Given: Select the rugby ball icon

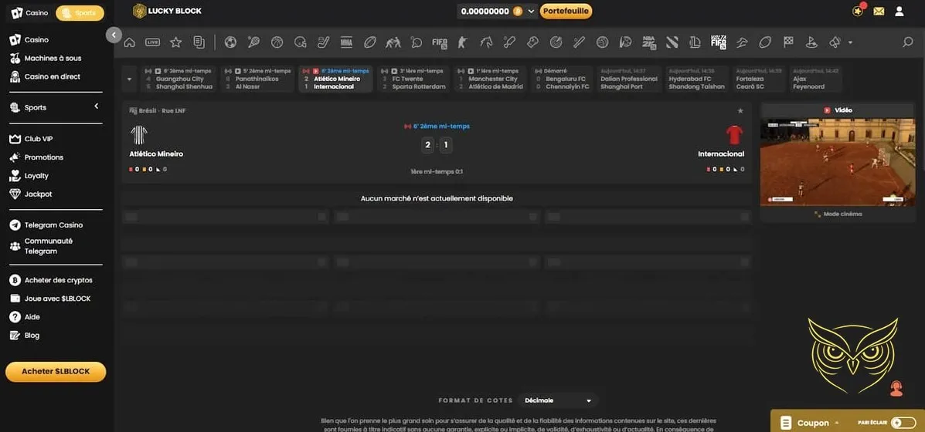Looking at the screenshot, I should click(x=370, y=42).
